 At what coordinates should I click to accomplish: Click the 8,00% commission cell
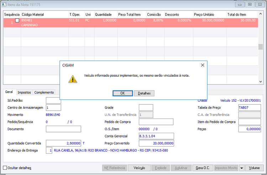pyautogui.click(x=158, y=20)
